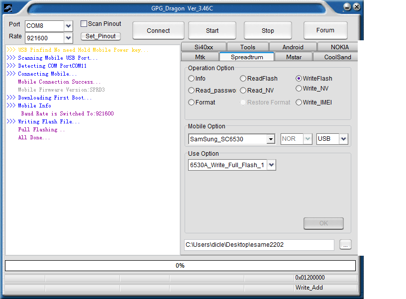Click the GPG Dragon logo icon

tap(8, 8)
